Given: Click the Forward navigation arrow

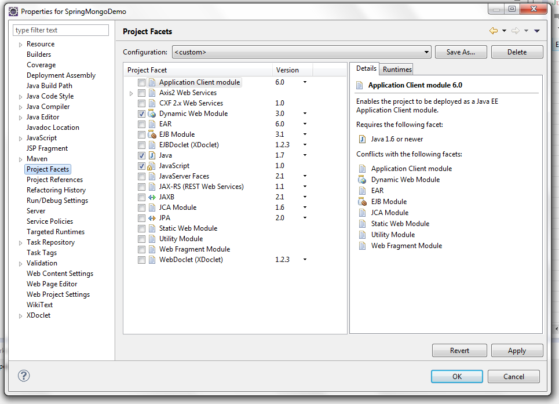Looking at the screenshot, I should pos(516,31).
